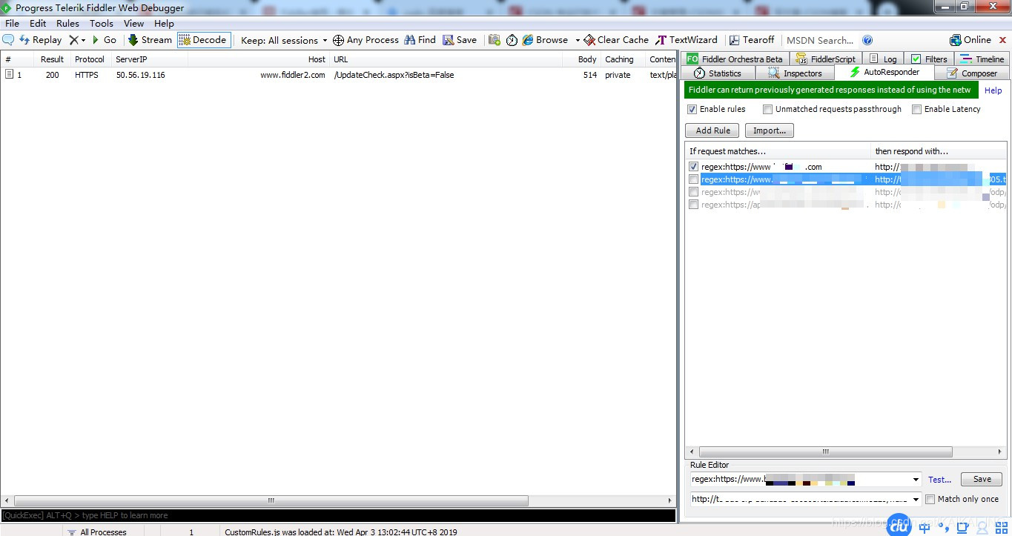
Task: Click the Tearoff toolbar button
Action: tap(752, 40)
